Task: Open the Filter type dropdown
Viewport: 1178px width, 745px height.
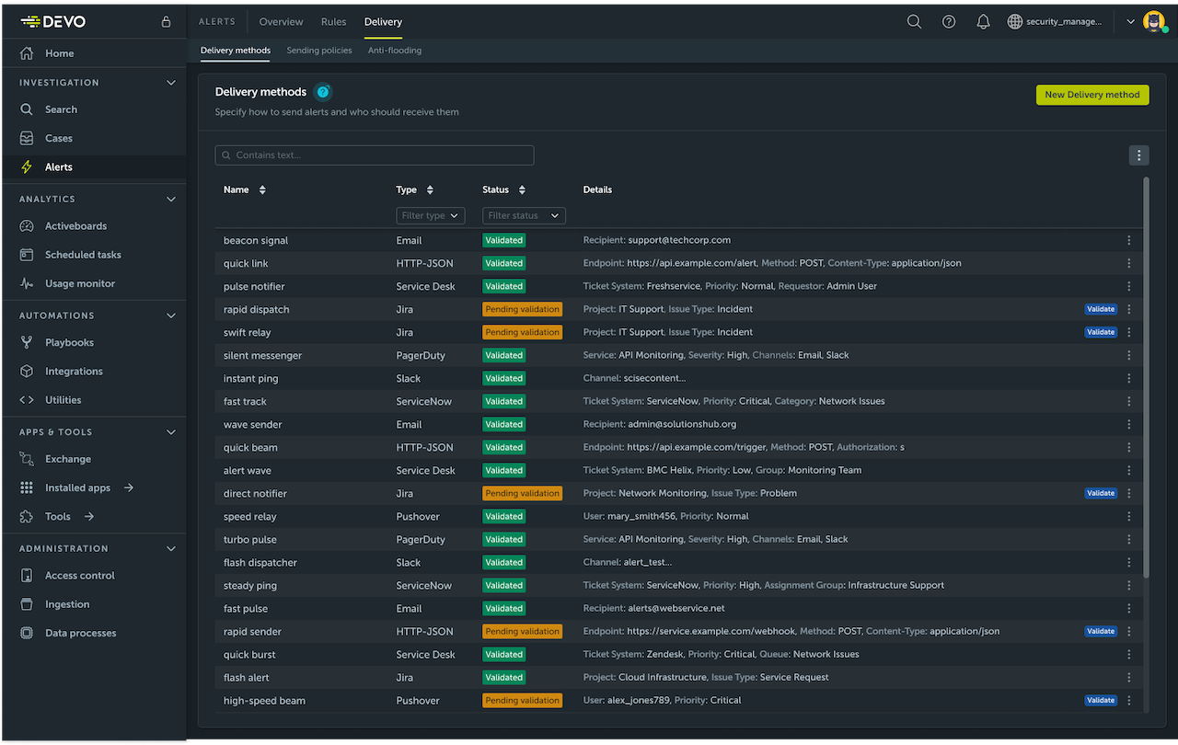Action: (x=430, y=215)
